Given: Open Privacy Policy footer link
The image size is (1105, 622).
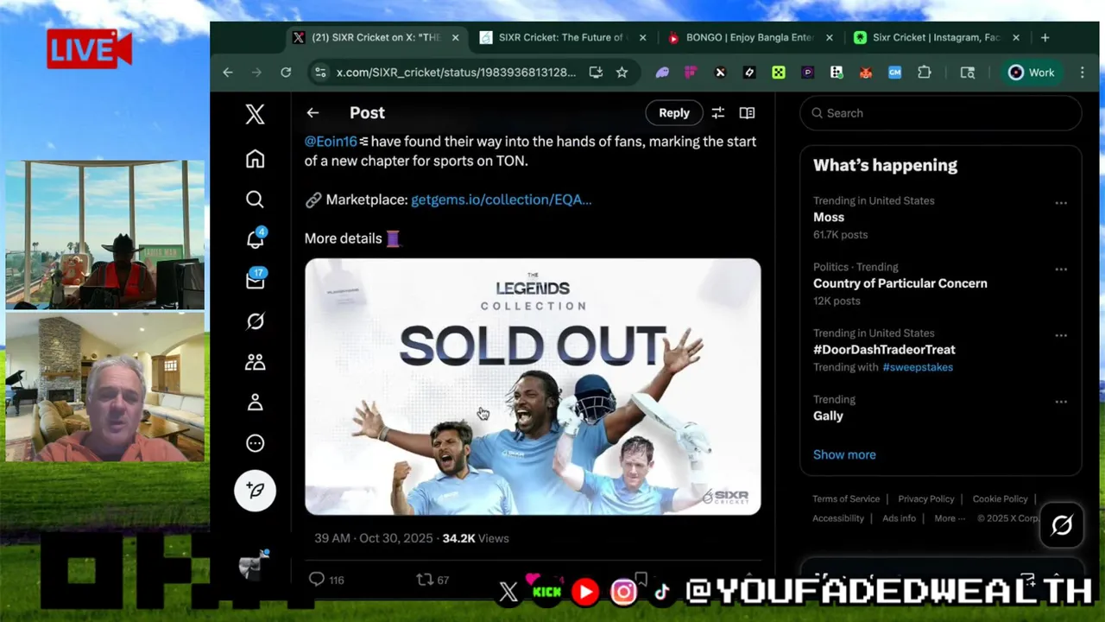Looking at the screenshot, I should click(925, 498).
